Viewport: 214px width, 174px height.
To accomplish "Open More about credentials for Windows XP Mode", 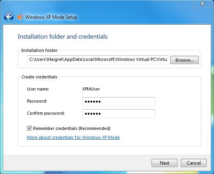I will coord(73,137).
